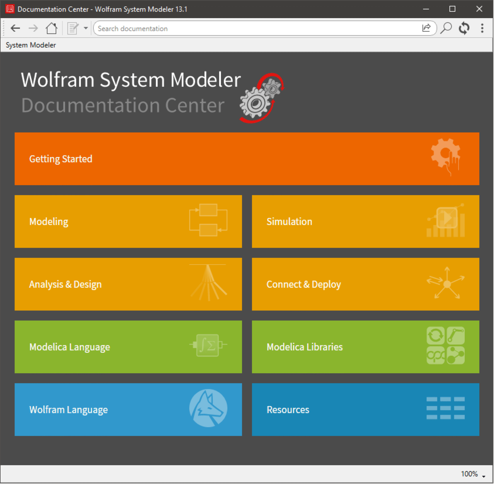Click the forward navigation arrow
Viewport: 494px width, 484px height.
(33, 28)
